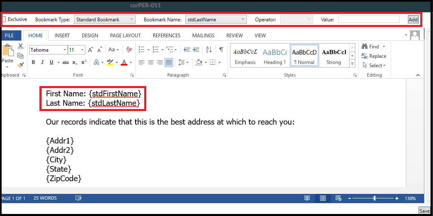
Task: Show paragraph marks pilcrow icon
Action: tap(221, 50)
